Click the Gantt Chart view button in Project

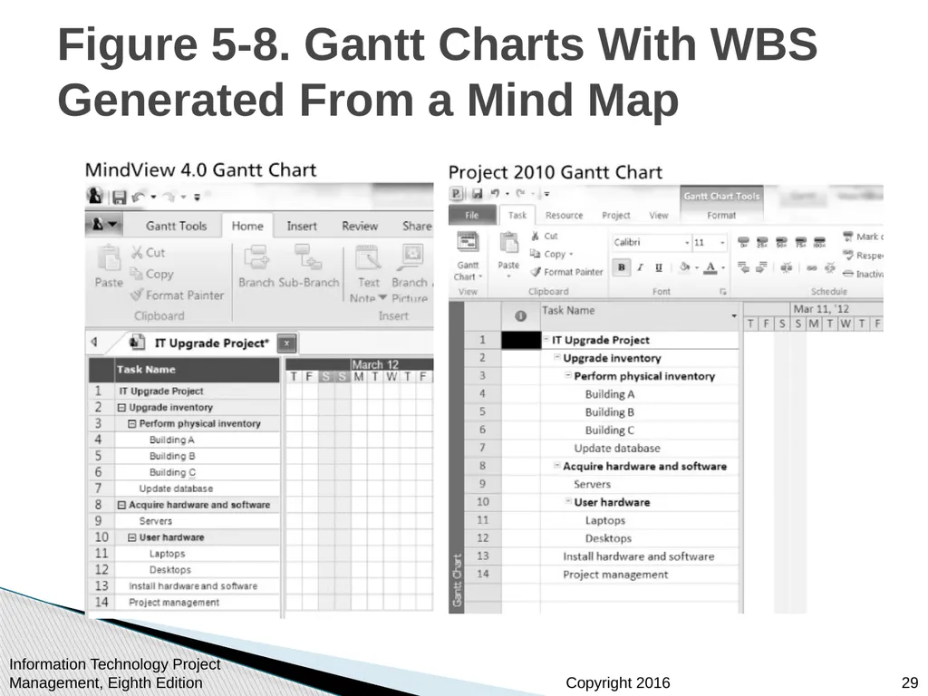coord(469,256)
